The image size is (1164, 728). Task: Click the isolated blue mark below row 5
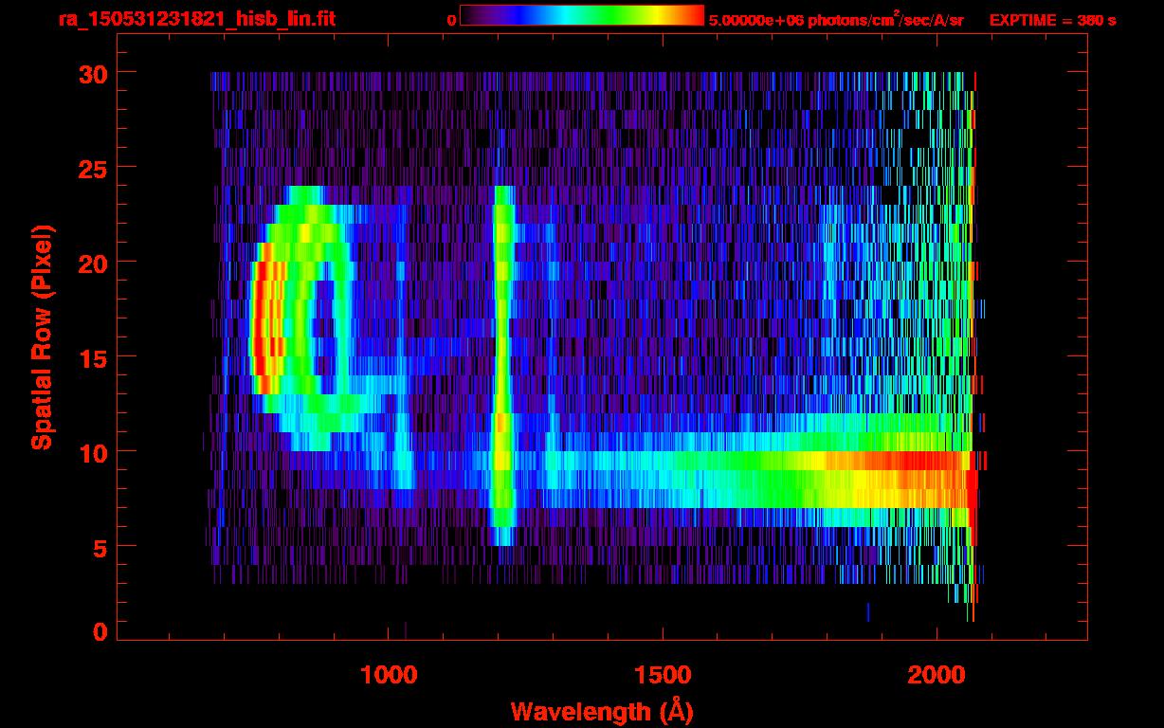coord(867,612)
